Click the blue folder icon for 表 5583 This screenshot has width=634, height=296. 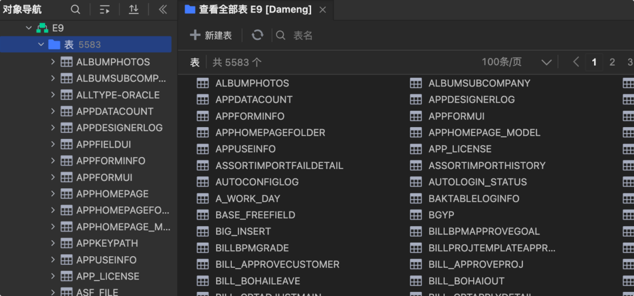click(54, 45)
